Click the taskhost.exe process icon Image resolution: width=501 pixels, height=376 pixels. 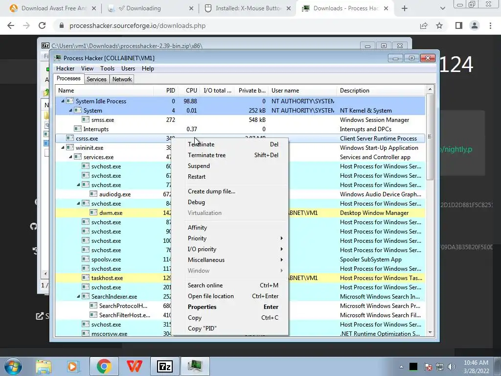tap(85, 278)
